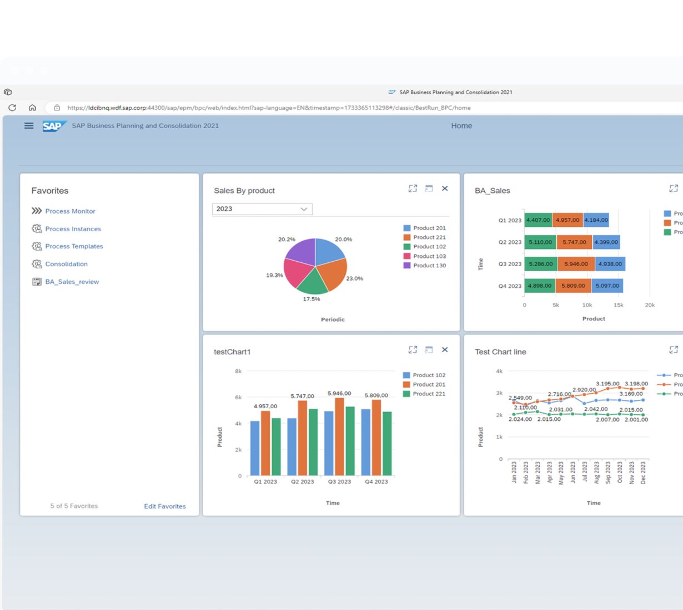
Task: Close the Sales By product tile
Action: [x=445, y=189]
